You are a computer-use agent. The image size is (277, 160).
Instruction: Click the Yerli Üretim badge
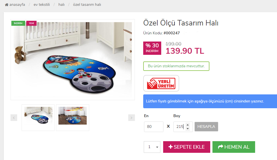[x=161, y=83]
